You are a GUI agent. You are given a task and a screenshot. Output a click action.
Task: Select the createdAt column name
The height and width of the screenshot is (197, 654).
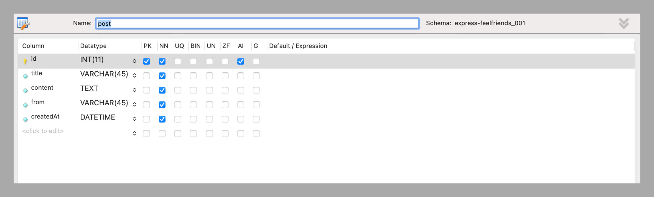point(45,117)
